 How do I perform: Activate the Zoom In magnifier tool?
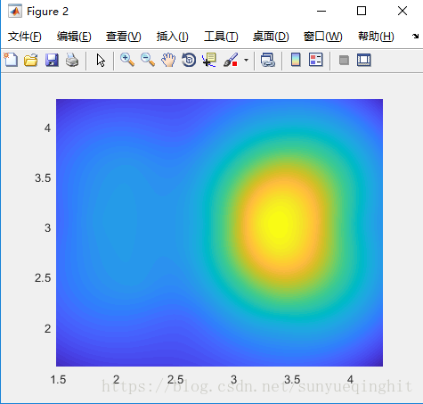click(x=127, y=60)
